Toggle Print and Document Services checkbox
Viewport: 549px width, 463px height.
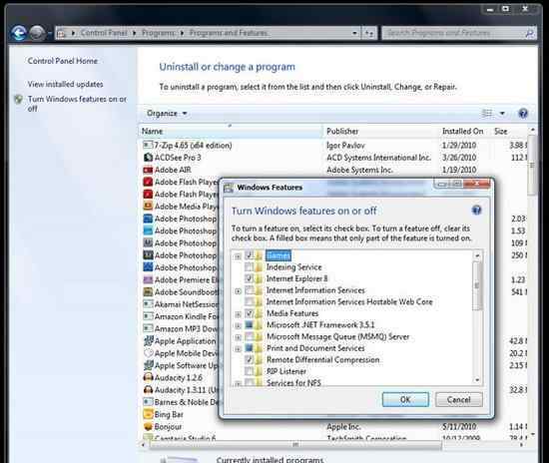(249, 348)
